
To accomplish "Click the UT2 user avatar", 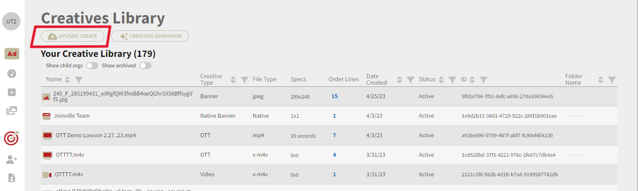I will (11, 21).
